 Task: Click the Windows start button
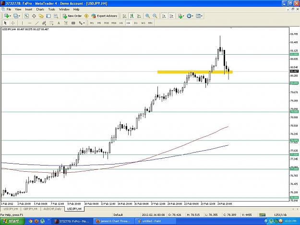click(x=12, y=221)
